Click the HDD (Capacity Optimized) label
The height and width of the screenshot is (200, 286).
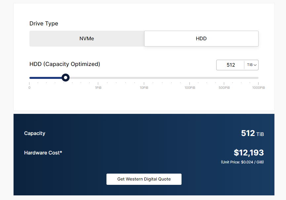pyautogui.click(x=65, y=64)
